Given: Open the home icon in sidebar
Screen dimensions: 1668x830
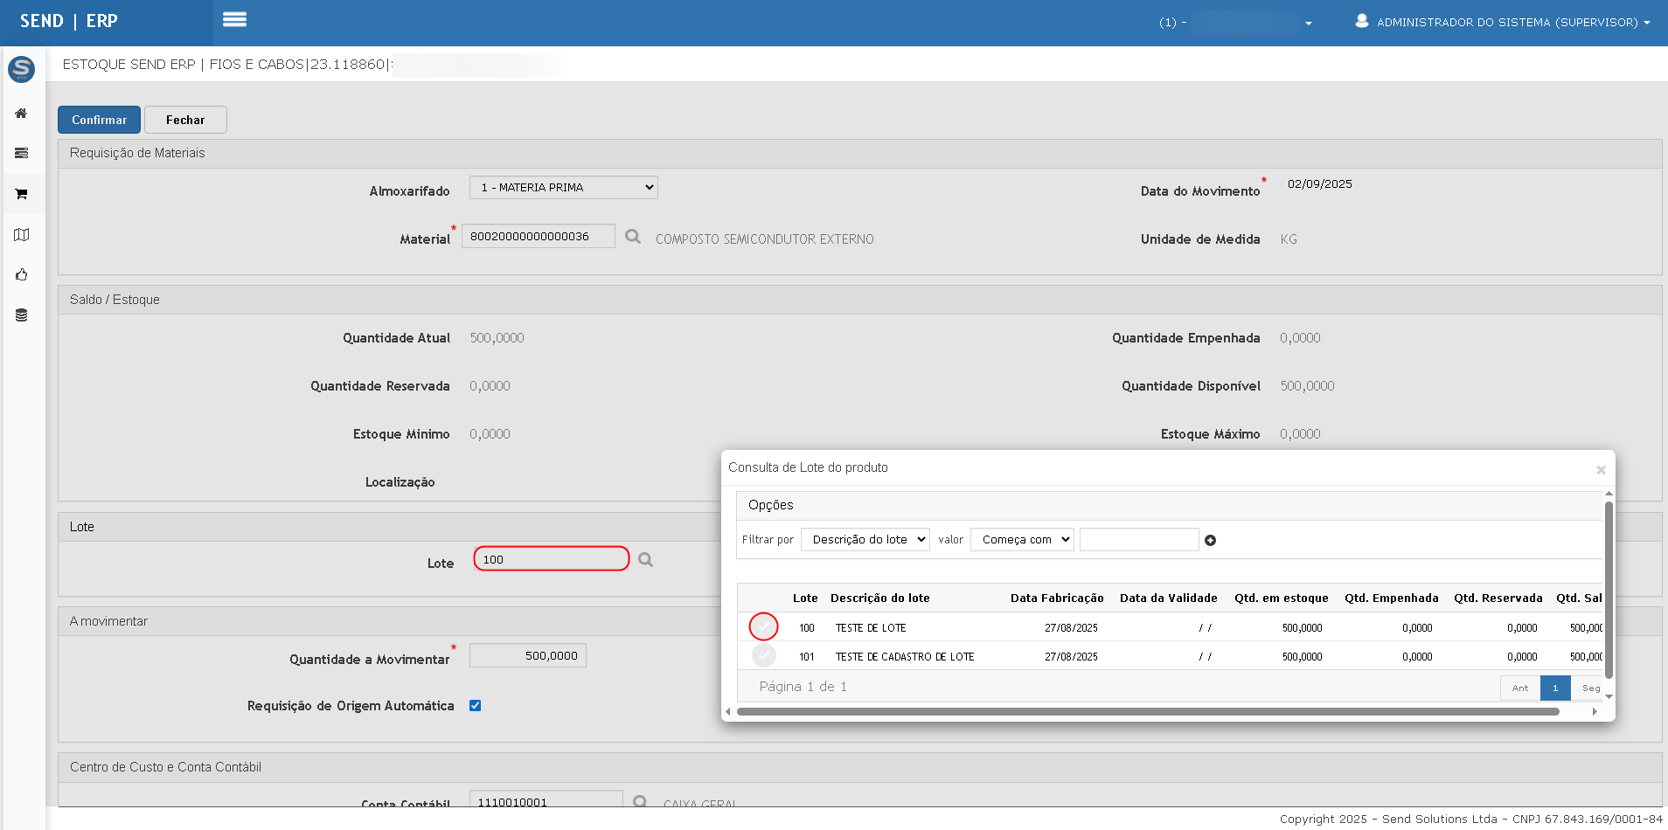Looking at the screenshot, I should [x=22, y=114].
